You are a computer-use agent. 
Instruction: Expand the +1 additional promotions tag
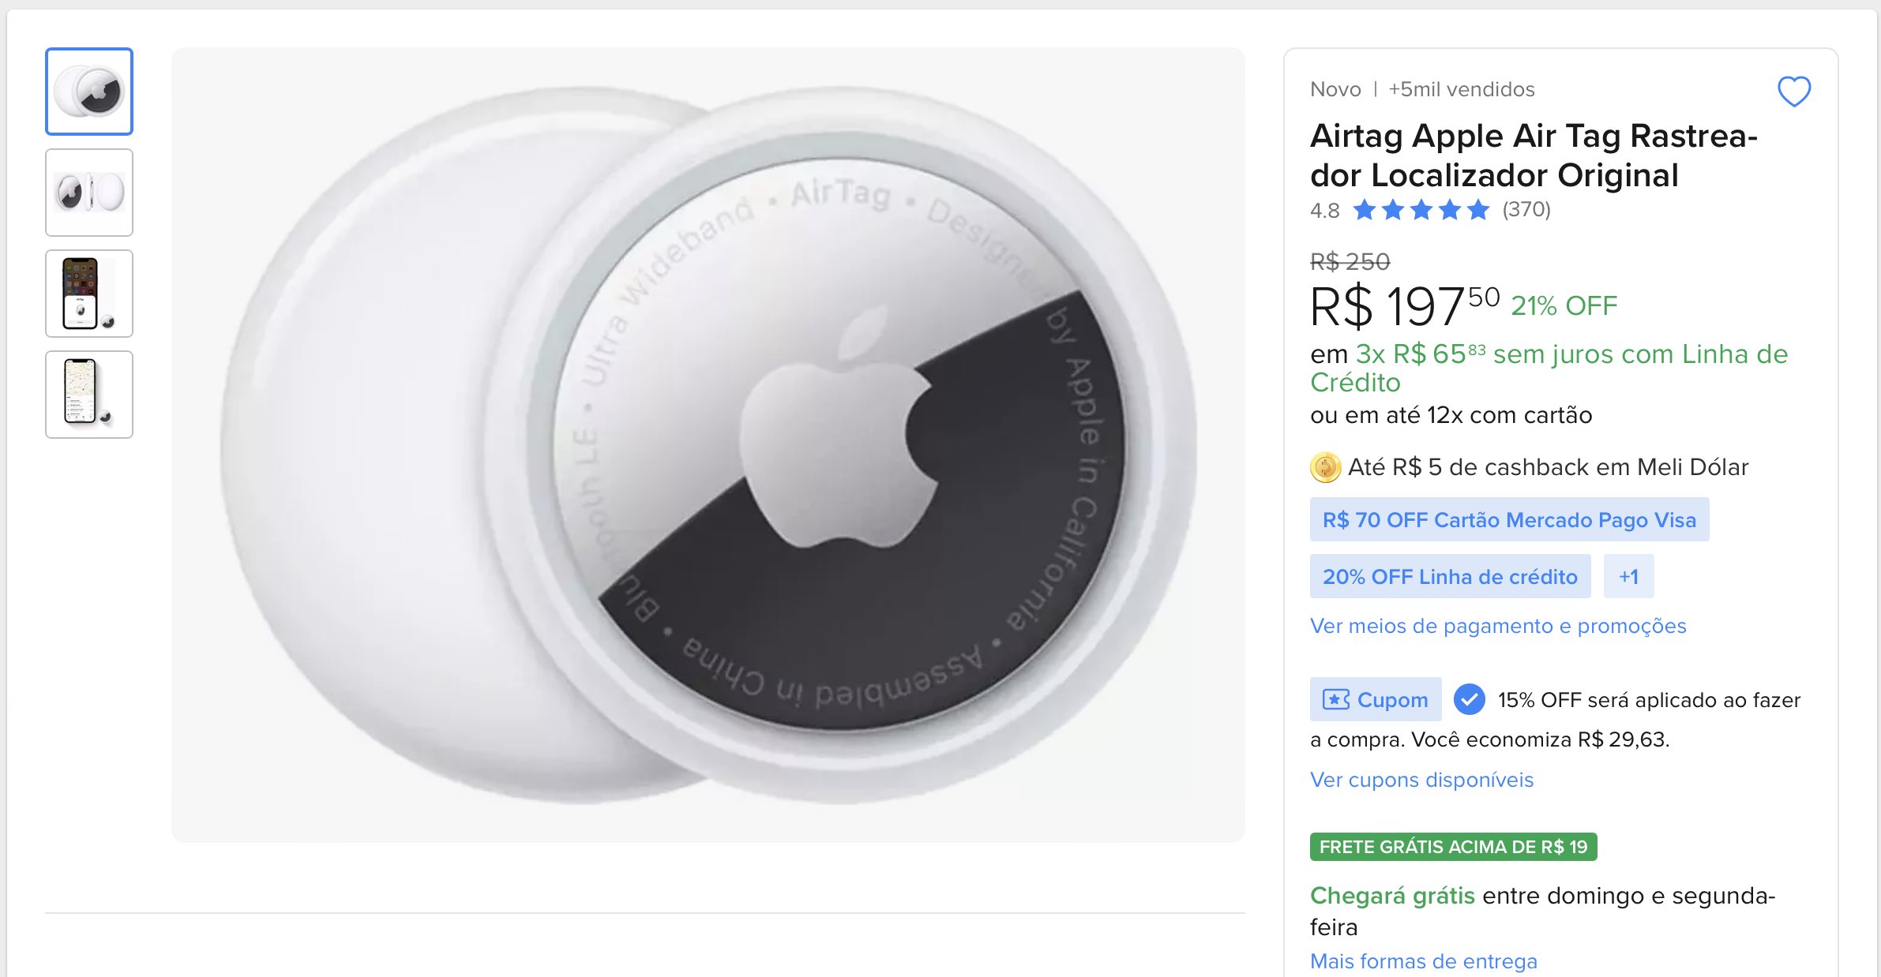(x=1628, y=576)
